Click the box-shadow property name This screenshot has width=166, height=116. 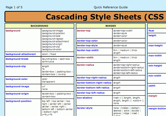tap(85, 98)
